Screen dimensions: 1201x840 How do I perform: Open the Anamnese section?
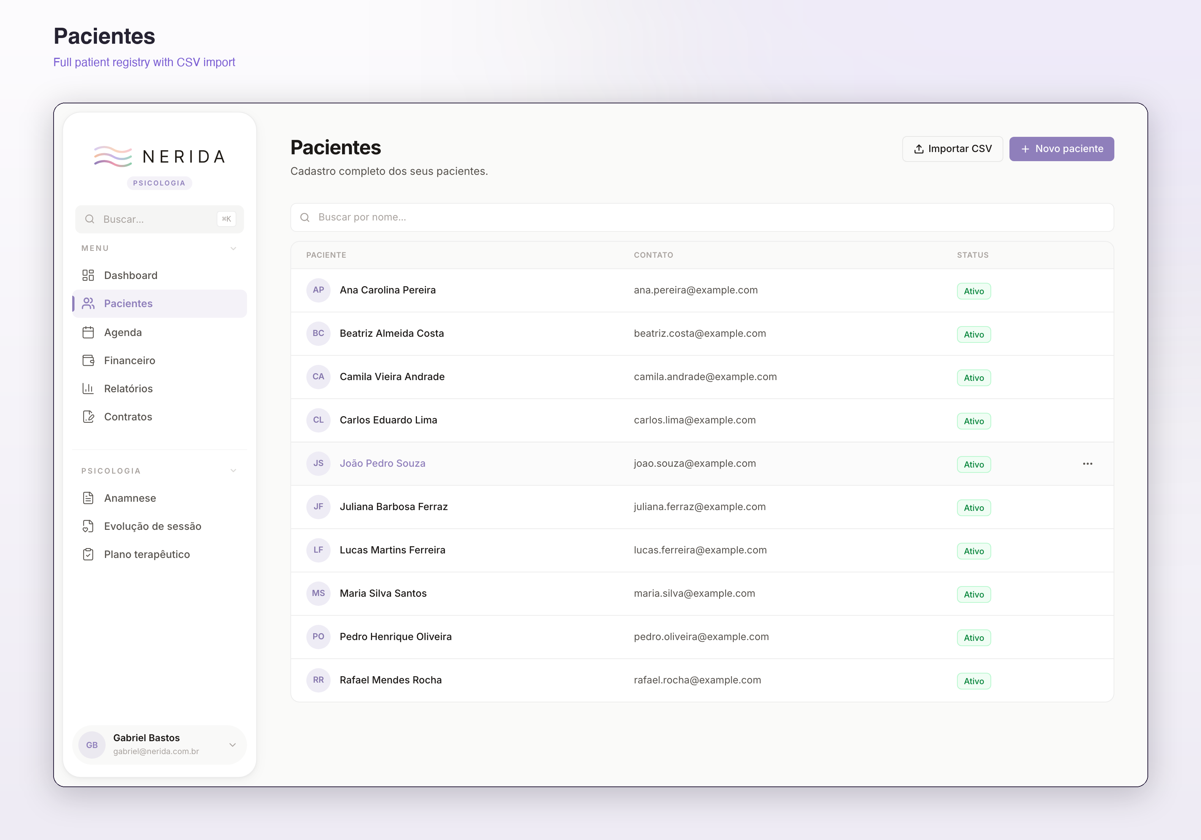click(160, 498)
